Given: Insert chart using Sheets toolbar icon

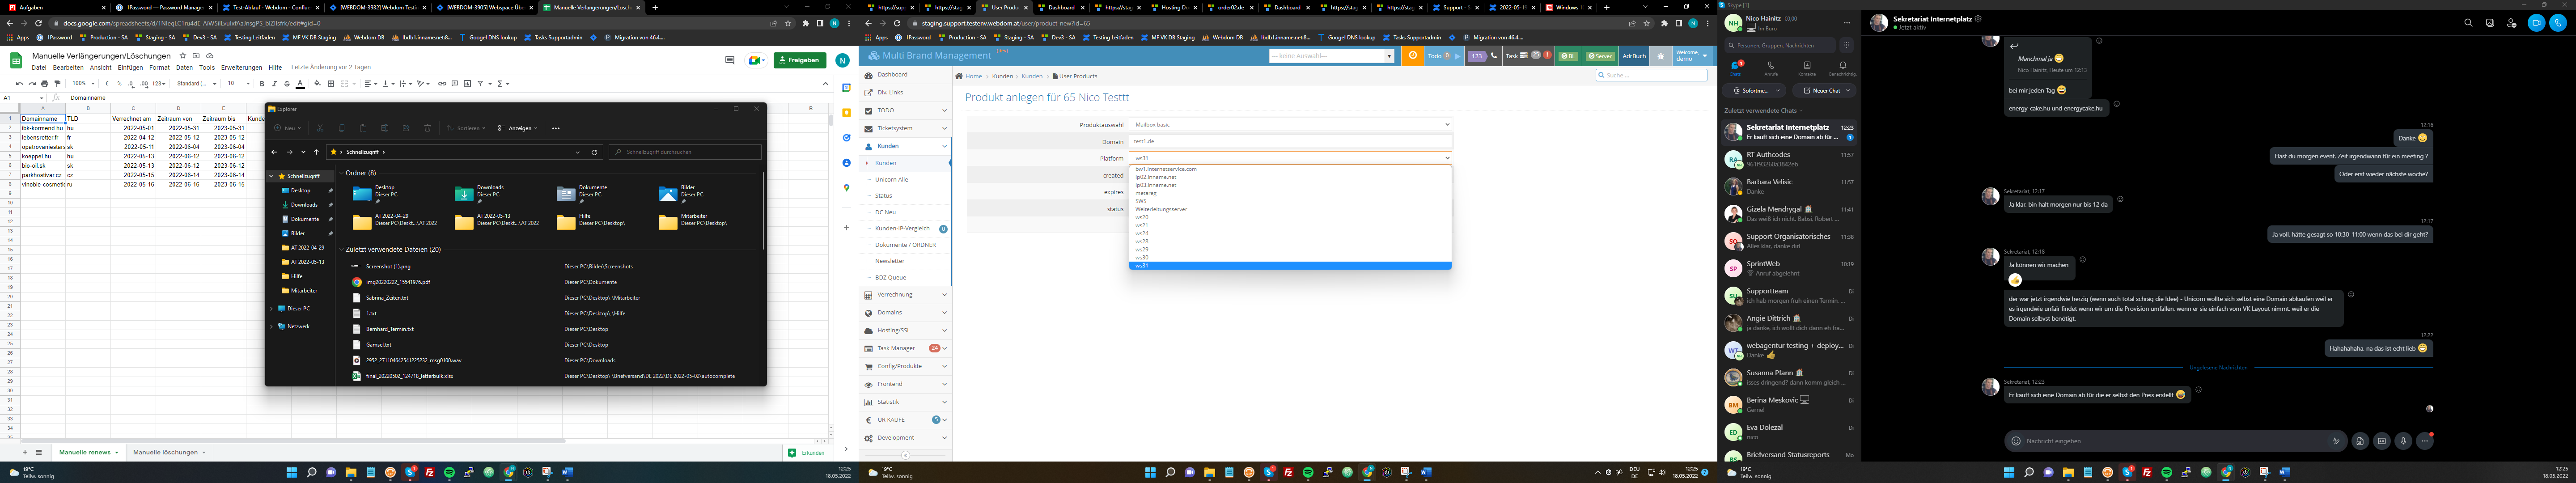Looking at the screenshot, I should 467,84.
